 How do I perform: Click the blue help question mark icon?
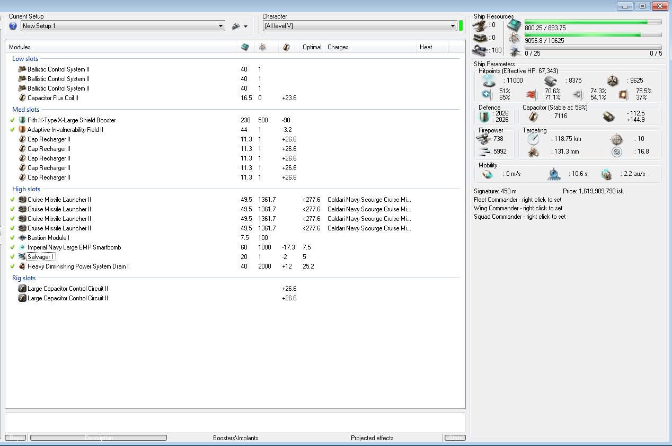click(x=13, y=26)
